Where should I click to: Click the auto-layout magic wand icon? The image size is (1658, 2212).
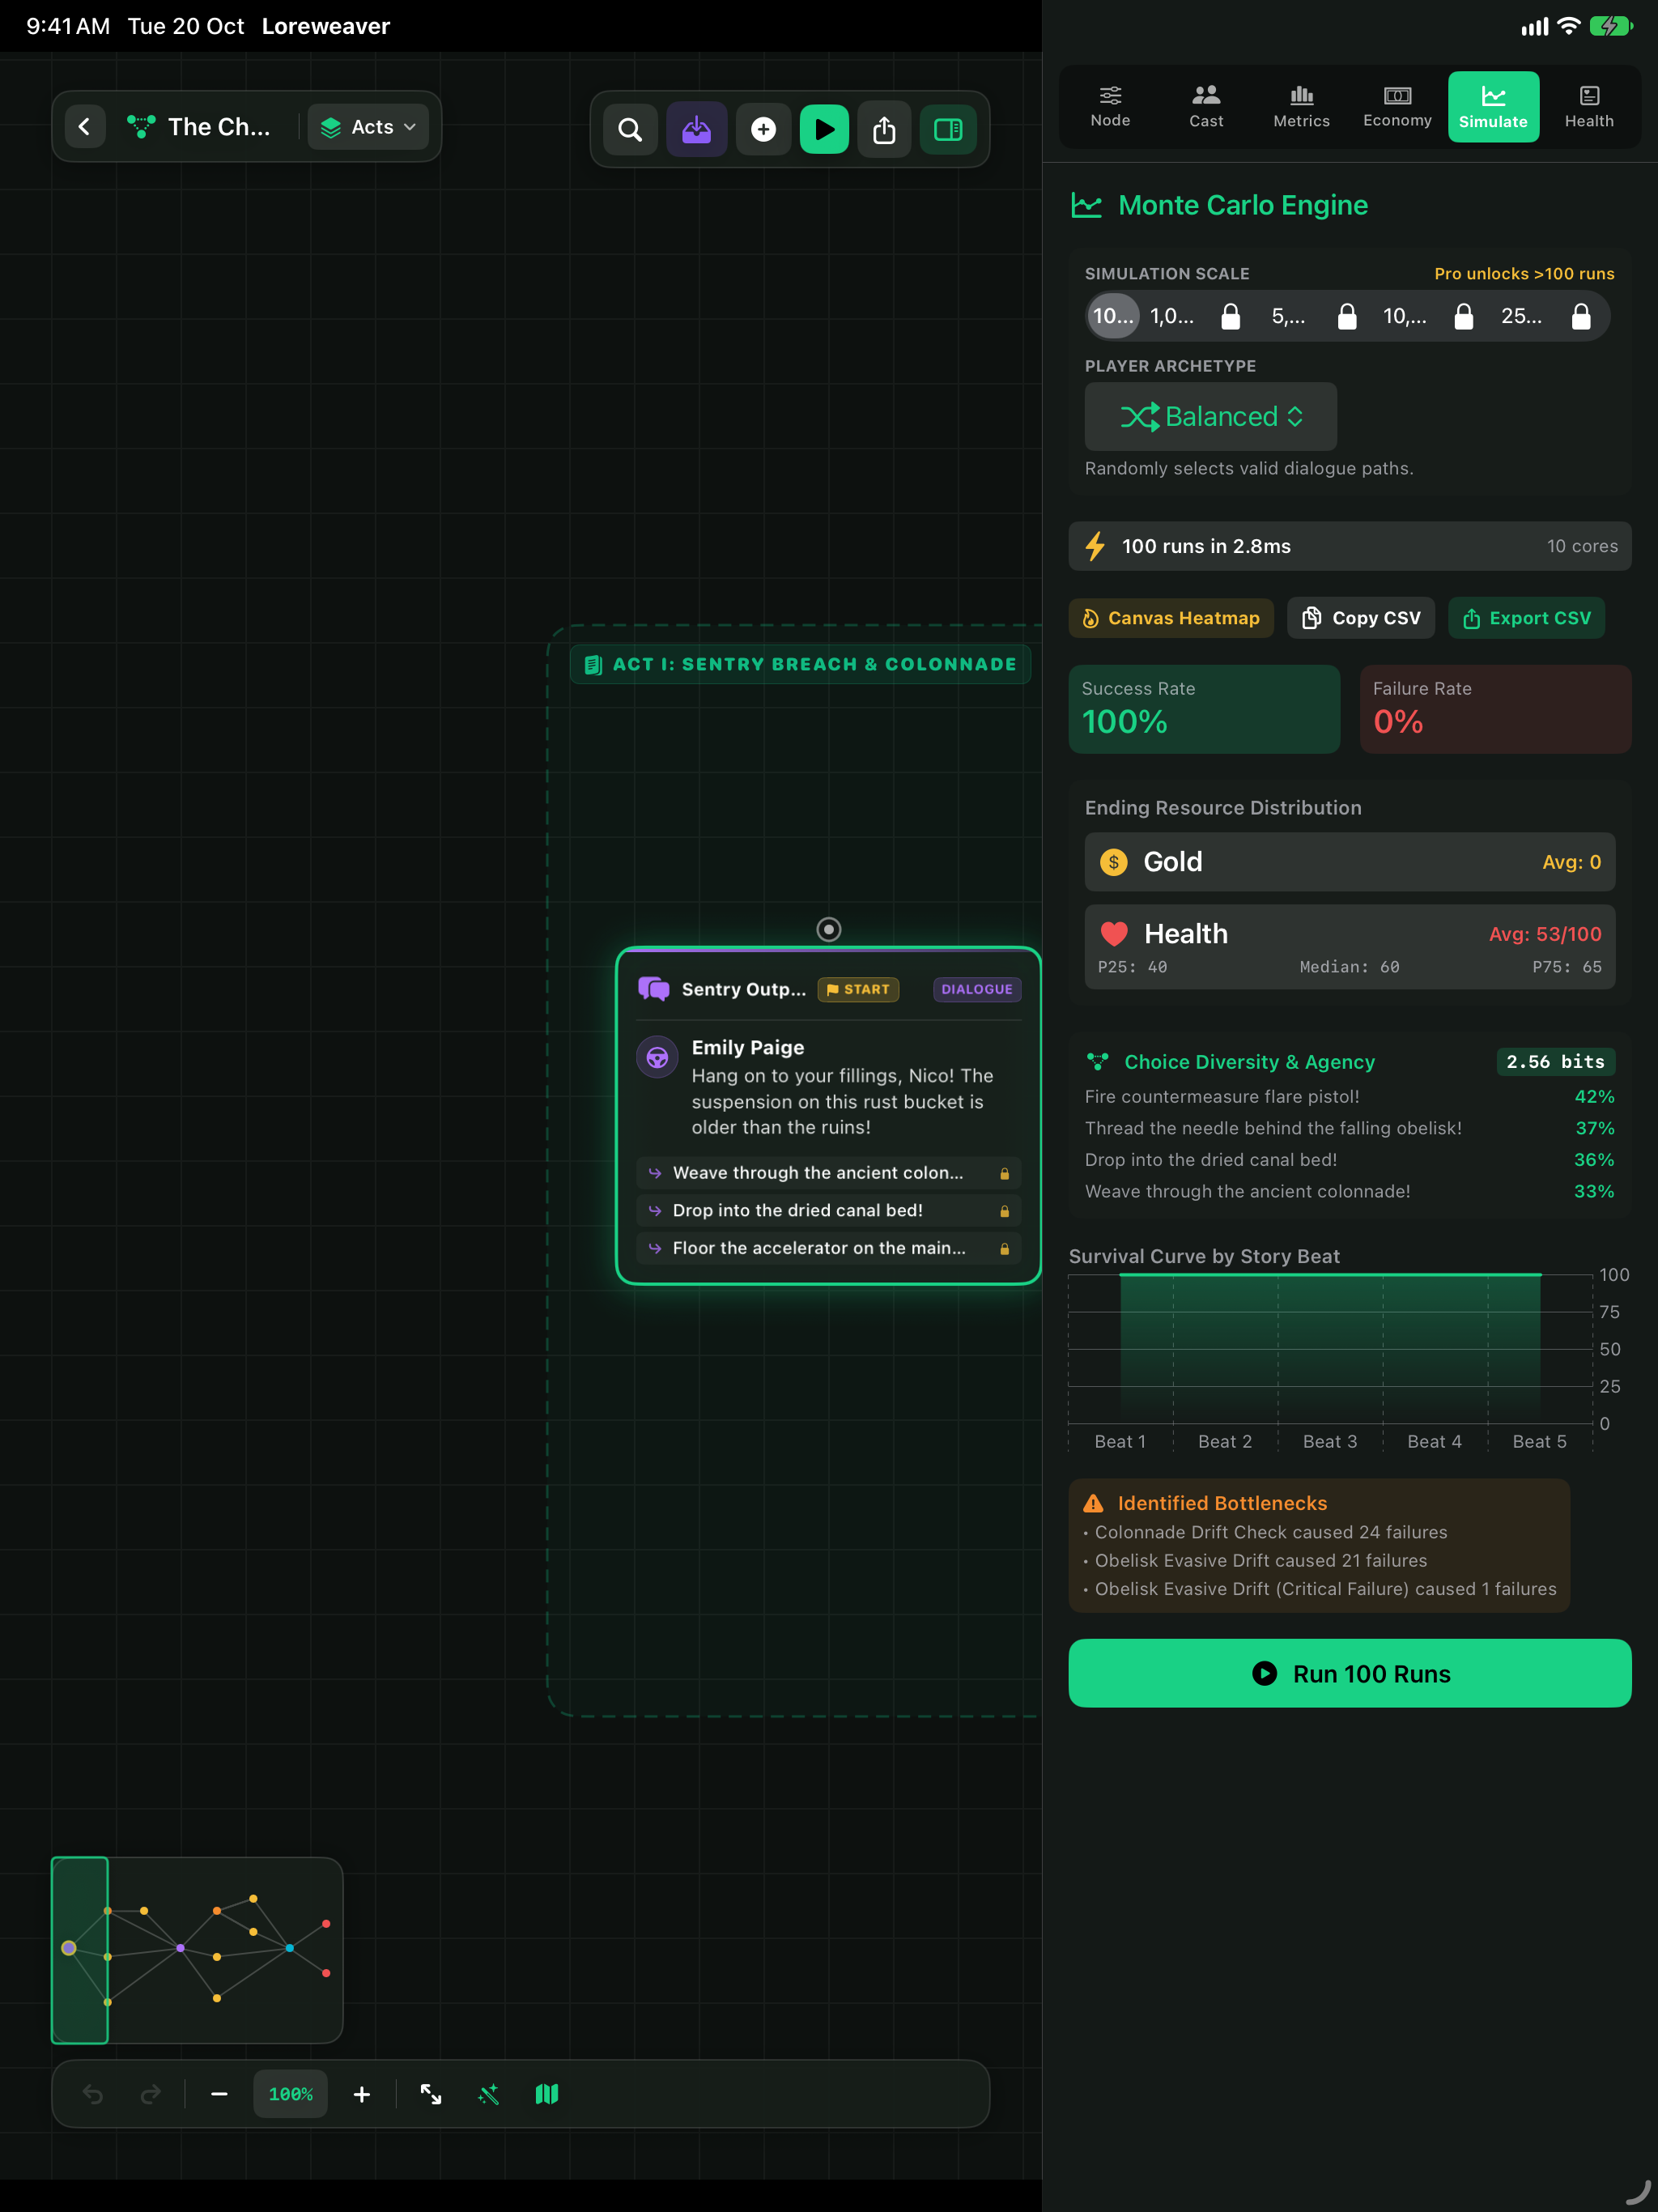(x=489, y=2093)
